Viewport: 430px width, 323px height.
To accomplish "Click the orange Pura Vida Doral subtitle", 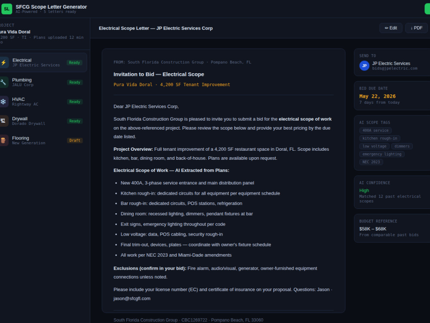I will tap(172, 84).
